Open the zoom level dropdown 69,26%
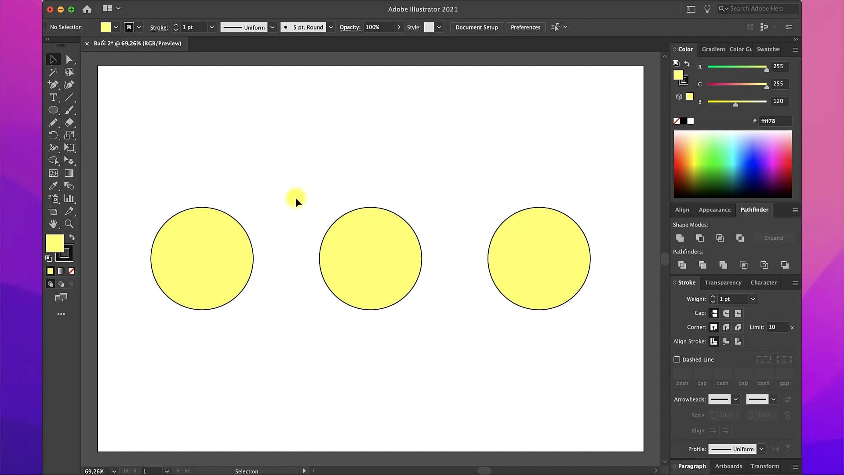Screen dimensions: 844x475 [x=114, y=471]
